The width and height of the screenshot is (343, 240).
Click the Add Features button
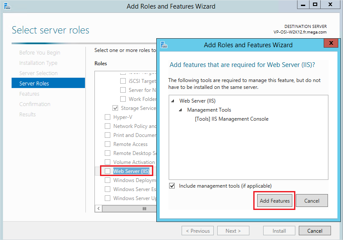[x=274, y=201]
